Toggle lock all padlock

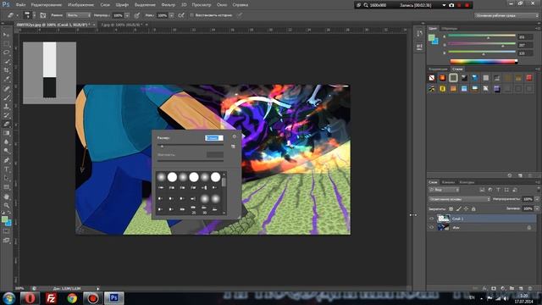tap(473, 209)
